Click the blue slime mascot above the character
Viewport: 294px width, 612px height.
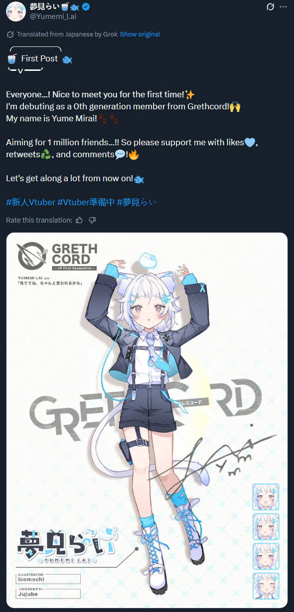148,259
